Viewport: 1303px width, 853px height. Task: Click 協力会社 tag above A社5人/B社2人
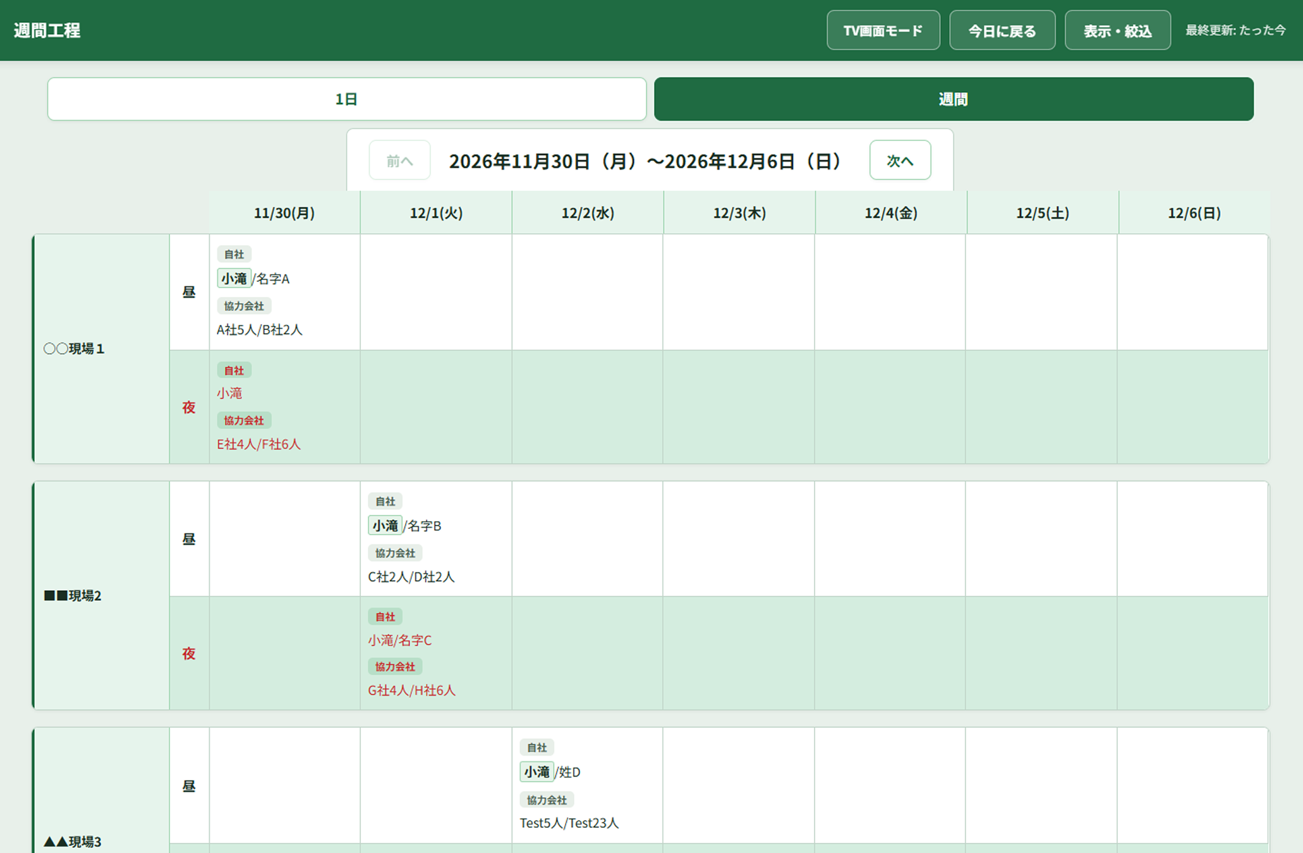tap(244, 306)
